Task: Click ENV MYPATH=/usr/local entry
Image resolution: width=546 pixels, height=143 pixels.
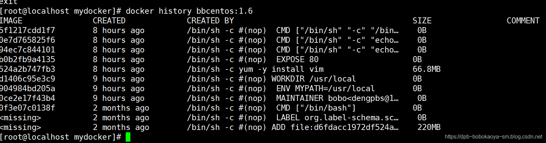Action: 325,89
